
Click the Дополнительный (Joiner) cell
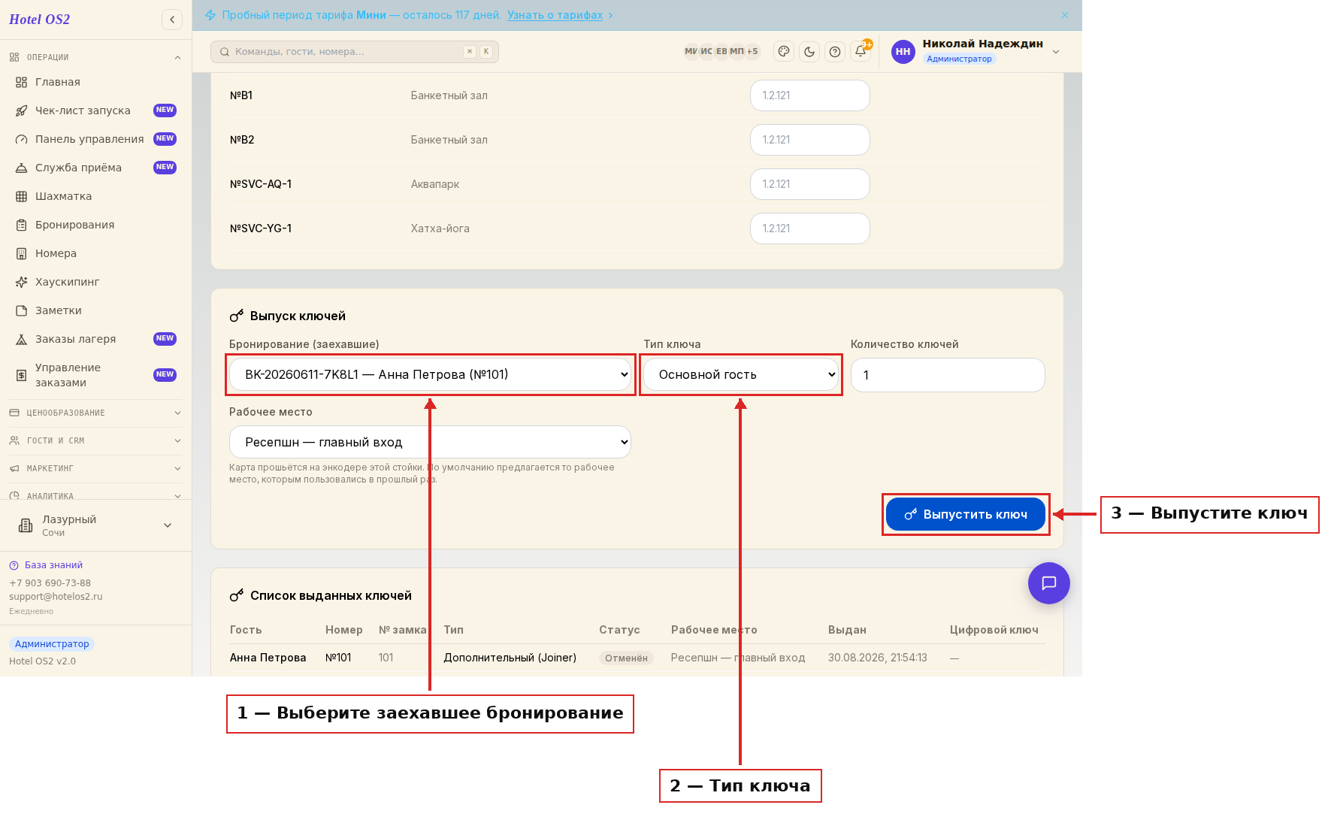pyautogui.click(x=510, y=658)
